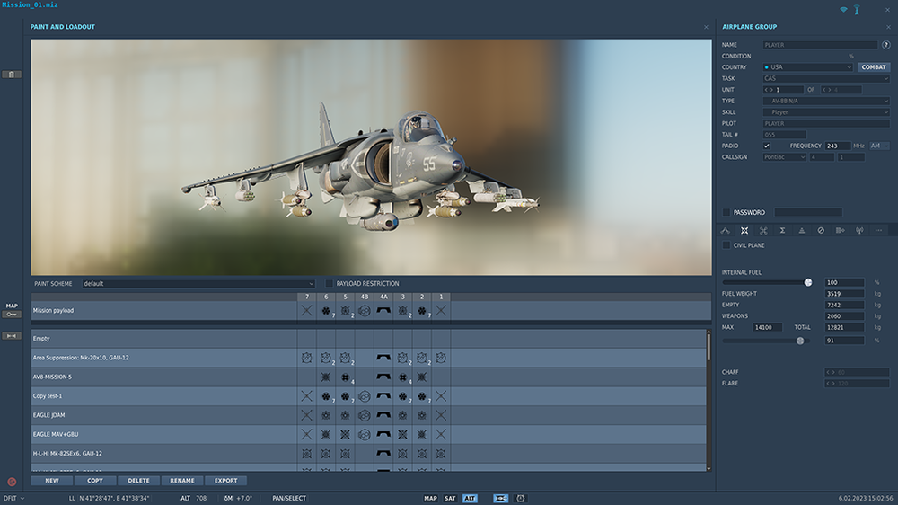This screenshot has width=898, height=505.
Task: Click the FLARE count stepper arrows
Action: (830, 384)
